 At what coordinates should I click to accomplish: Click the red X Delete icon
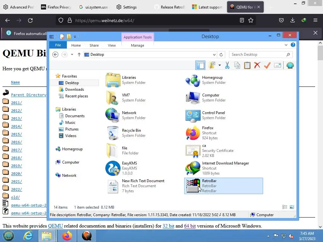click(257, 66)
